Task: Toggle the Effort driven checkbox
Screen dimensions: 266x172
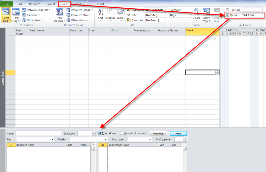Action: [x=100, y=133]
